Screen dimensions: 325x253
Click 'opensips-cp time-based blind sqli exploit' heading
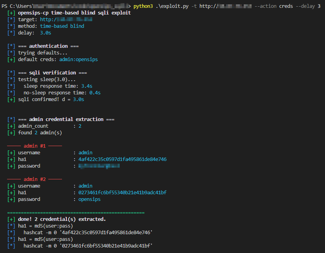click(x=75, y=13)
